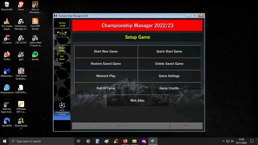The image size is (258, 145).
Task: Select the Foxit PDF Reader desktop icon
Action: click(x=35, y=24)
